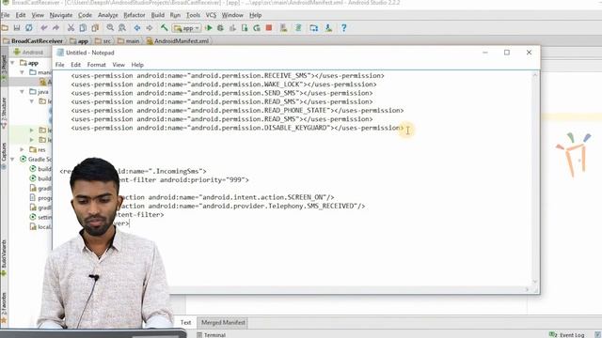Click the Attach Debugger to Process icon

pyautogui.click(x=245, y=28)
